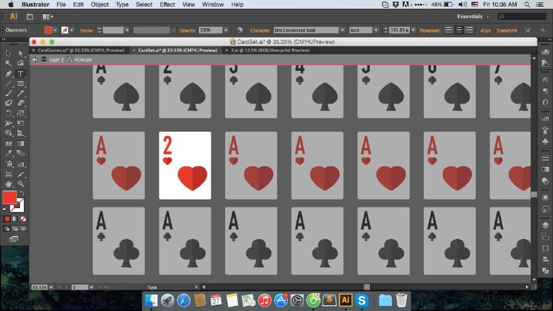The image size is (553, 311).
Task: Align paragraph text to the right
Action: [x=470, y=30]
